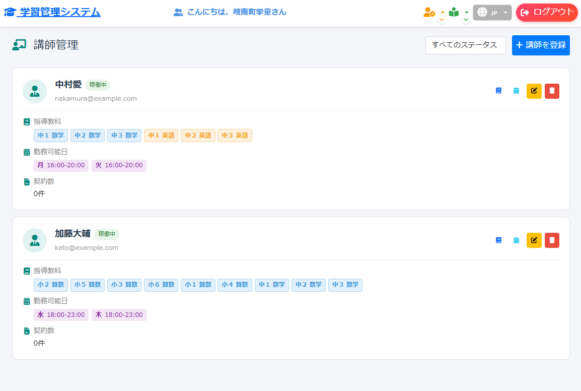
Task: Click the 小5 算数 subject tag
Action: point(88,285)
